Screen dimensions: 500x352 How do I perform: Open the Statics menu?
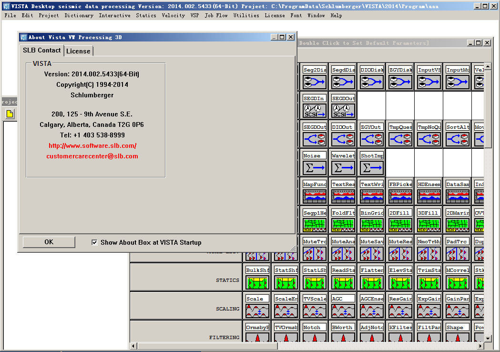coord(146,15)
